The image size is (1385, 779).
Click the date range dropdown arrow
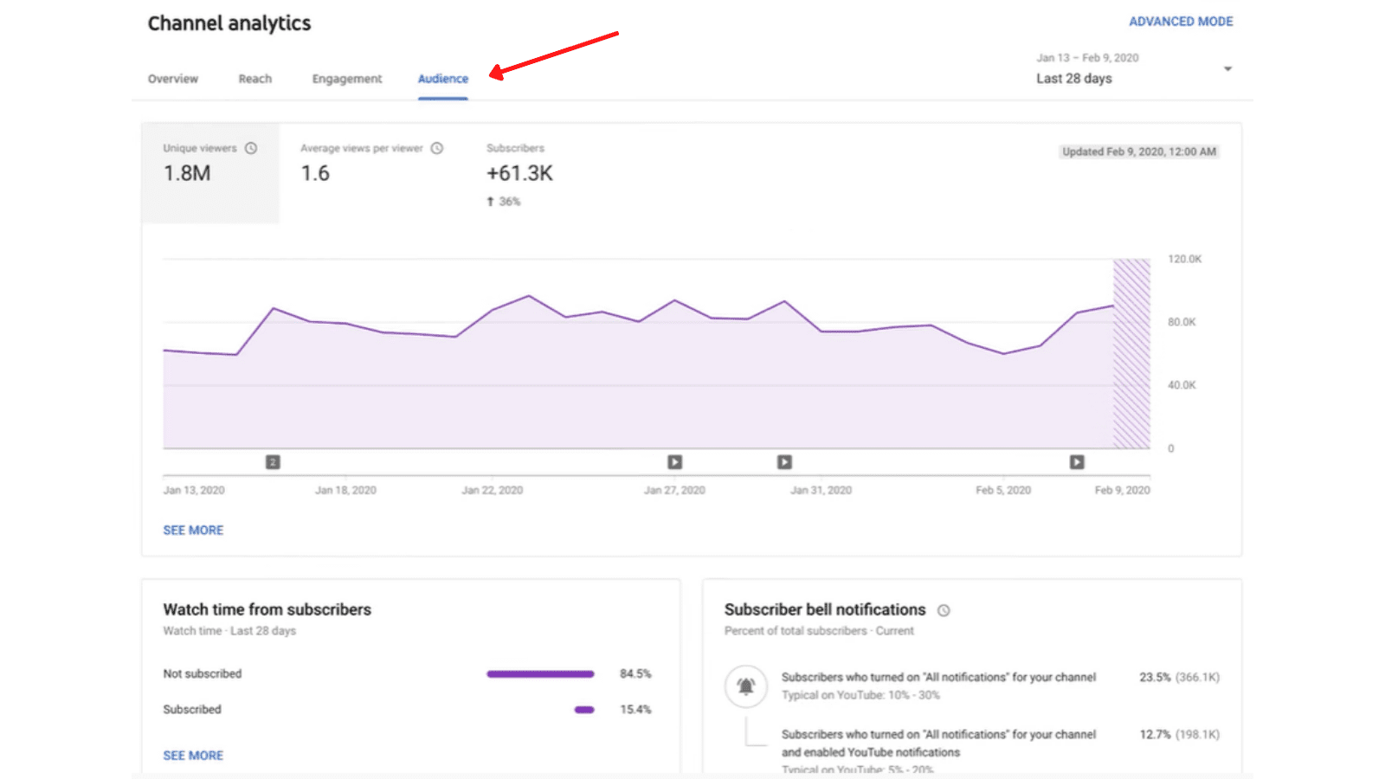[x=1227, y=69]
